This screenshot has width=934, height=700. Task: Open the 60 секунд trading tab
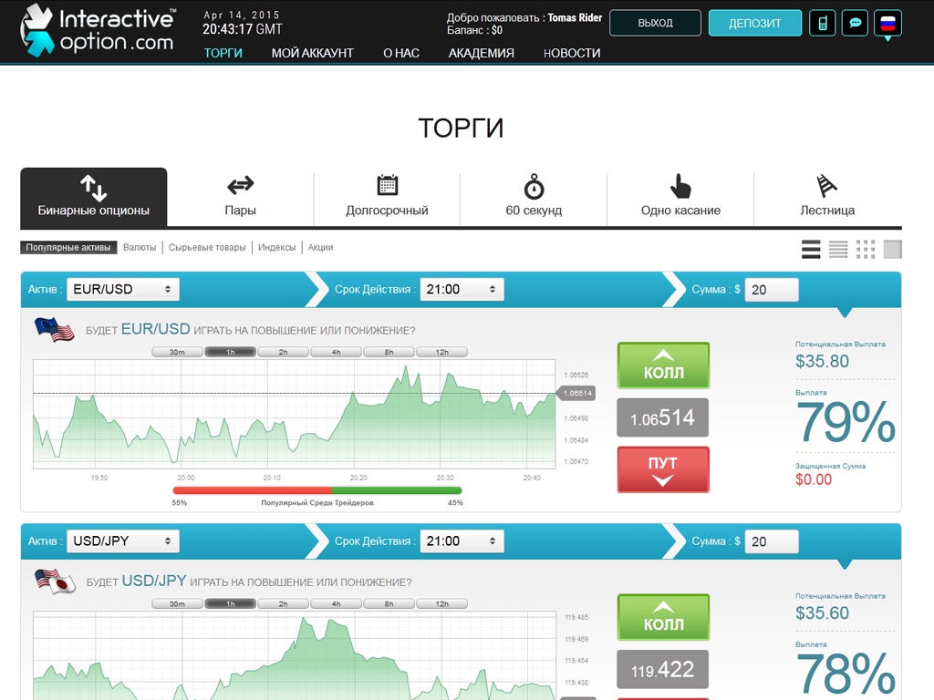[534, 197]
